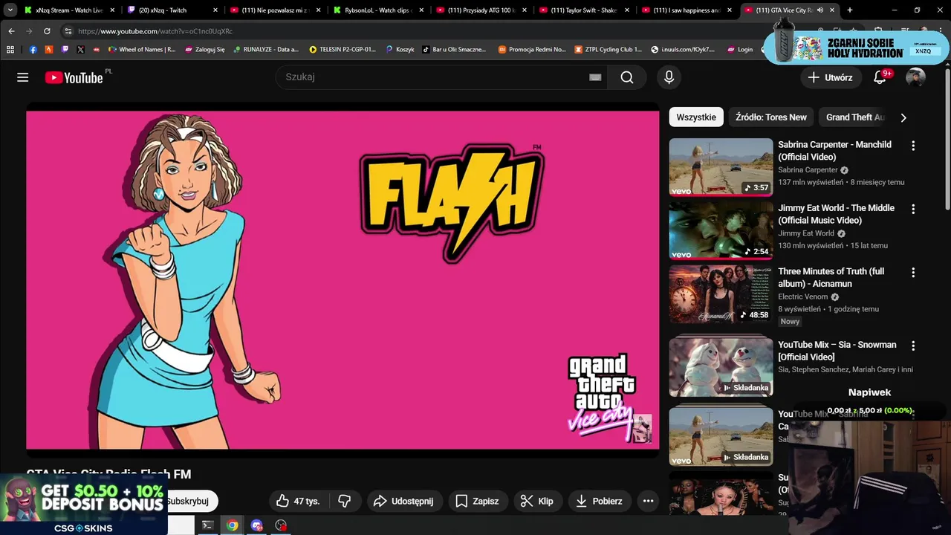Screen dimensions: 951x535
Task: Click the Utwórz create button
Action: 831,77
